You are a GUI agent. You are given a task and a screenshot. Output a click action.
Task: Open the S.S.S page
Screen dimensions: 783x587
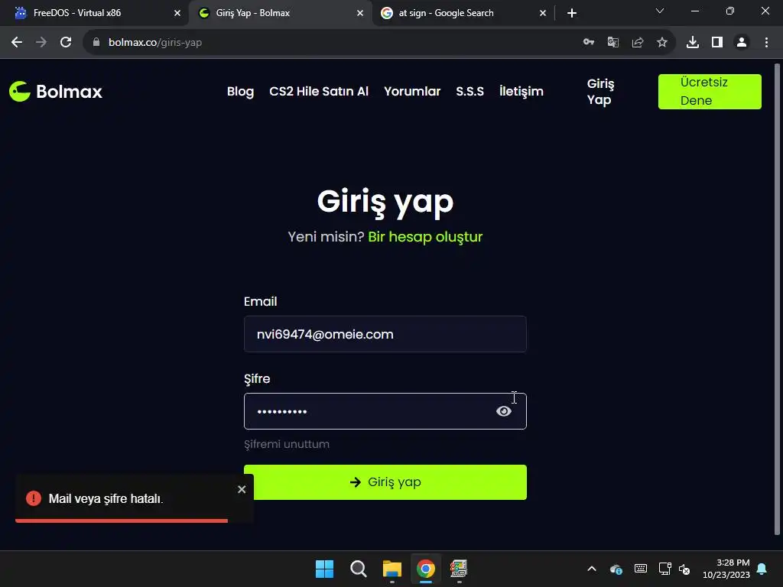pos(469,92)
